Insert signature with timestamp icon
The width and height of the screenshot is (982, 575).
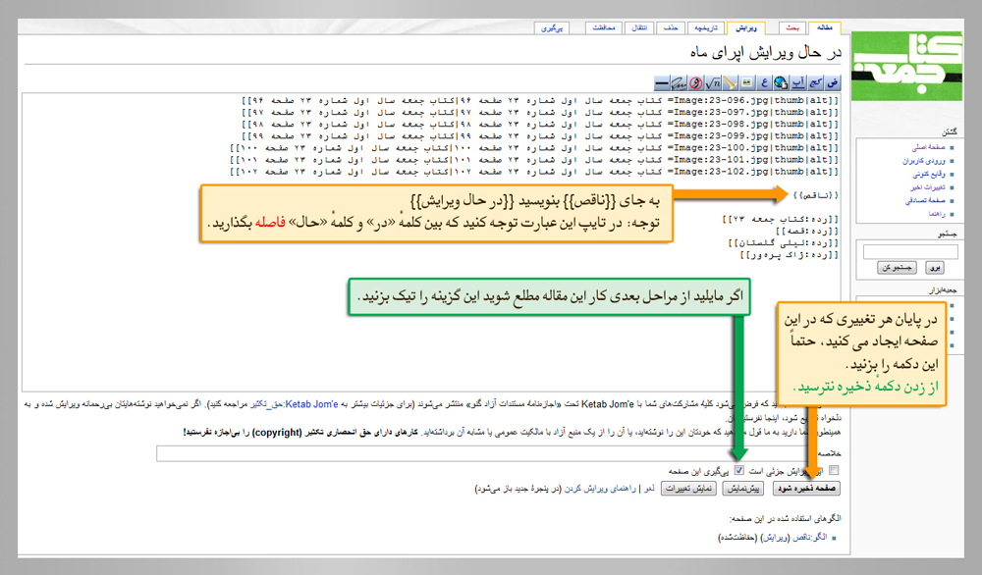(679, 82)
